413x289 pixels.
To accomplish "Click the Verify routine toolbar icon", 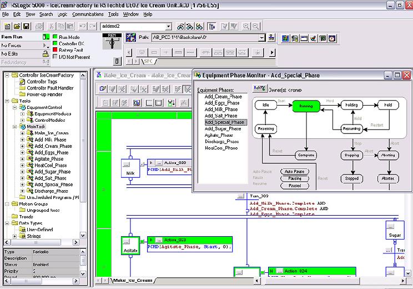I will coord(225,26).
